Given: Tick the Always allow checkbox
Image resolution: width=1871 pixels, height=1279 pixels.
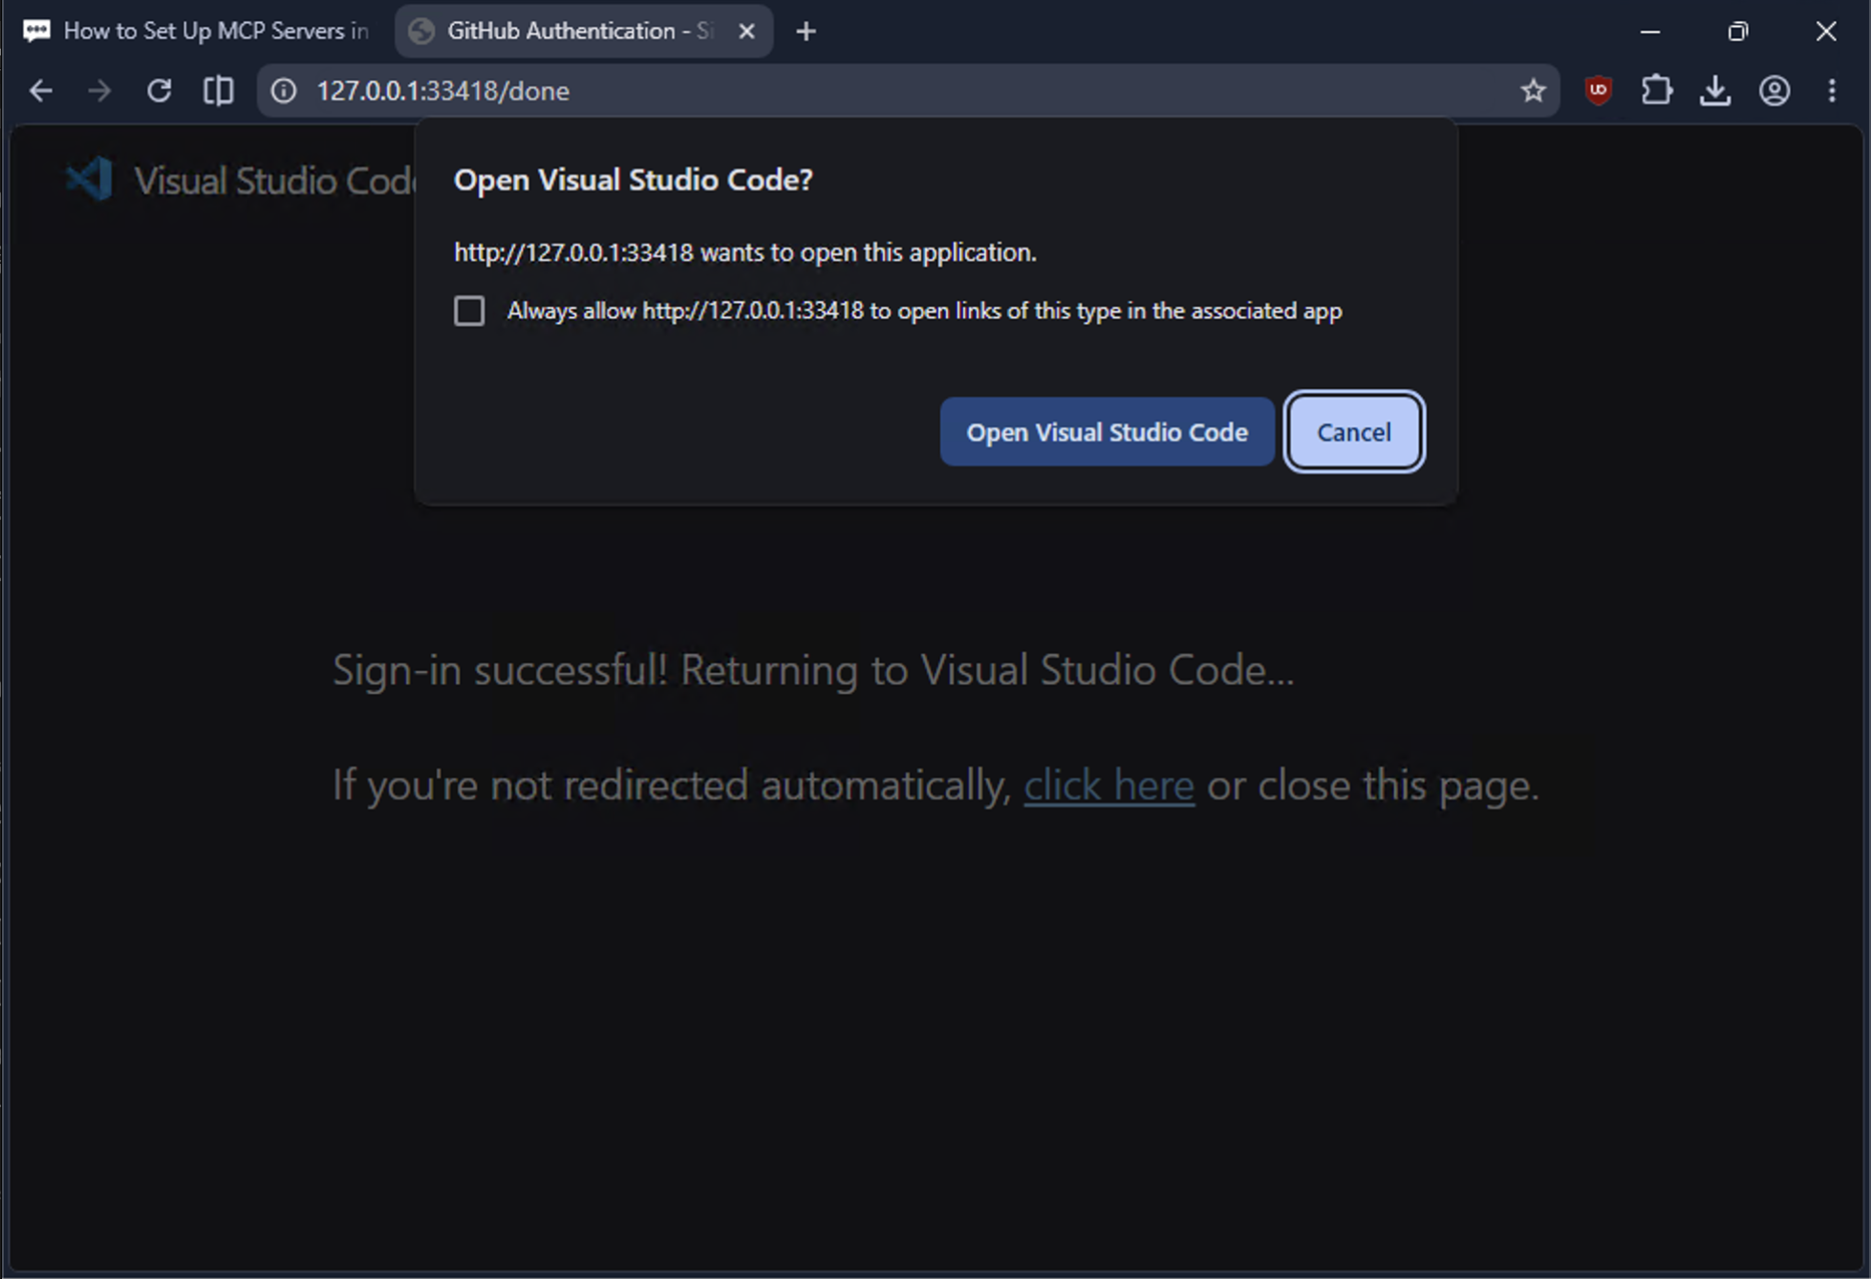Looking at the screenshot, I should point(469,311).
